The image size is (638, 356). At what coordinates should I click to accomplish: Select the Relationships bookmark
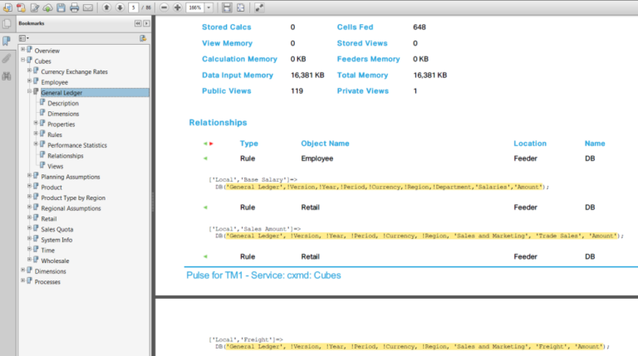pyautogui.click(x=65, y=155)
